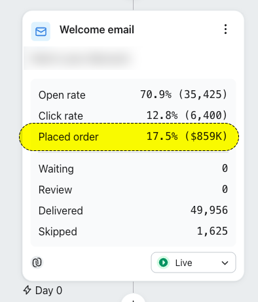Viewport: 258px width, 302px height.
Task: Click the 17.5% ($859K) value
Action: [x=187, y=137]
